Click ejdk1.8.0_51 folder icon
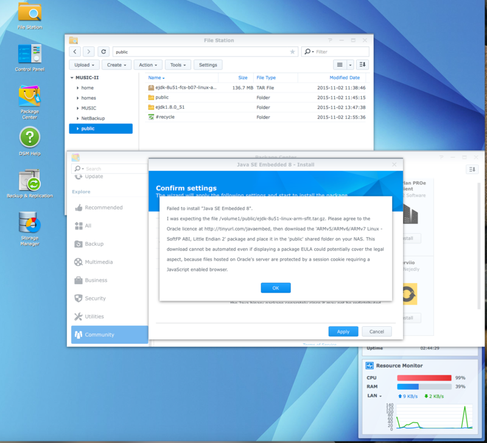Image resolution: width=487 pixels, height=443 pixels. [151, 107]
